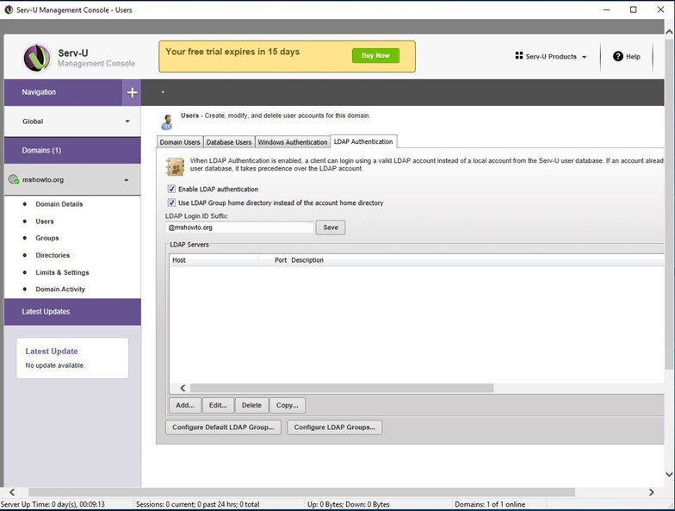
Task: Click the LDAP Login ID Suffix field
Action: [x=239, y=227]
